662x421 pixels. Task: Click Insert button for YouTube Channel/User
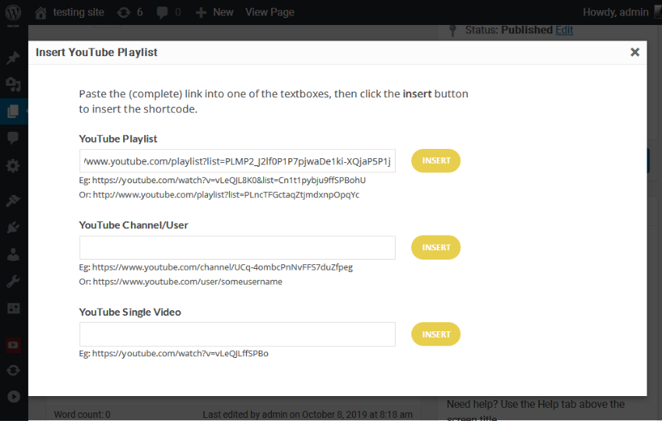435,247
